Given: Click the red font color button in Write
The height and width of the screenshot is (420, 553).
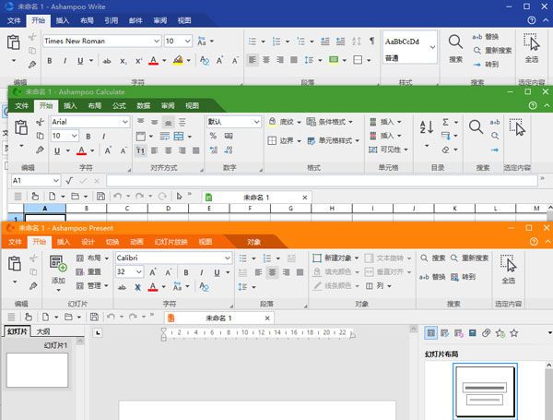Looking at the screenshot, I should click(x=153, y=61).
